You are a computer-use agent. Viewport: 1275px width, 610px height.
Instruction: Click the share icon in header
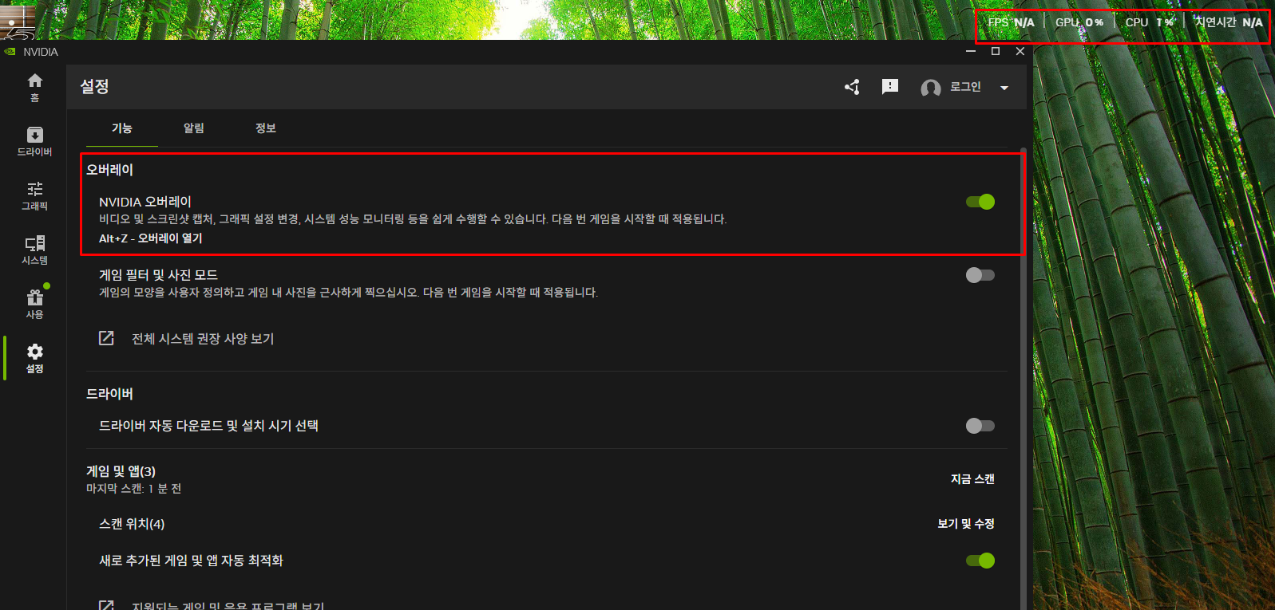(852, 87)
